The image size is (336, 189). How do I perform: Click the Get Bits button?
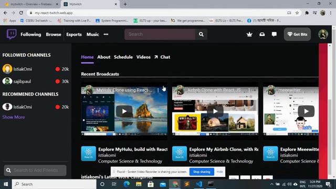pyautogui.click(x=297, y=34)
